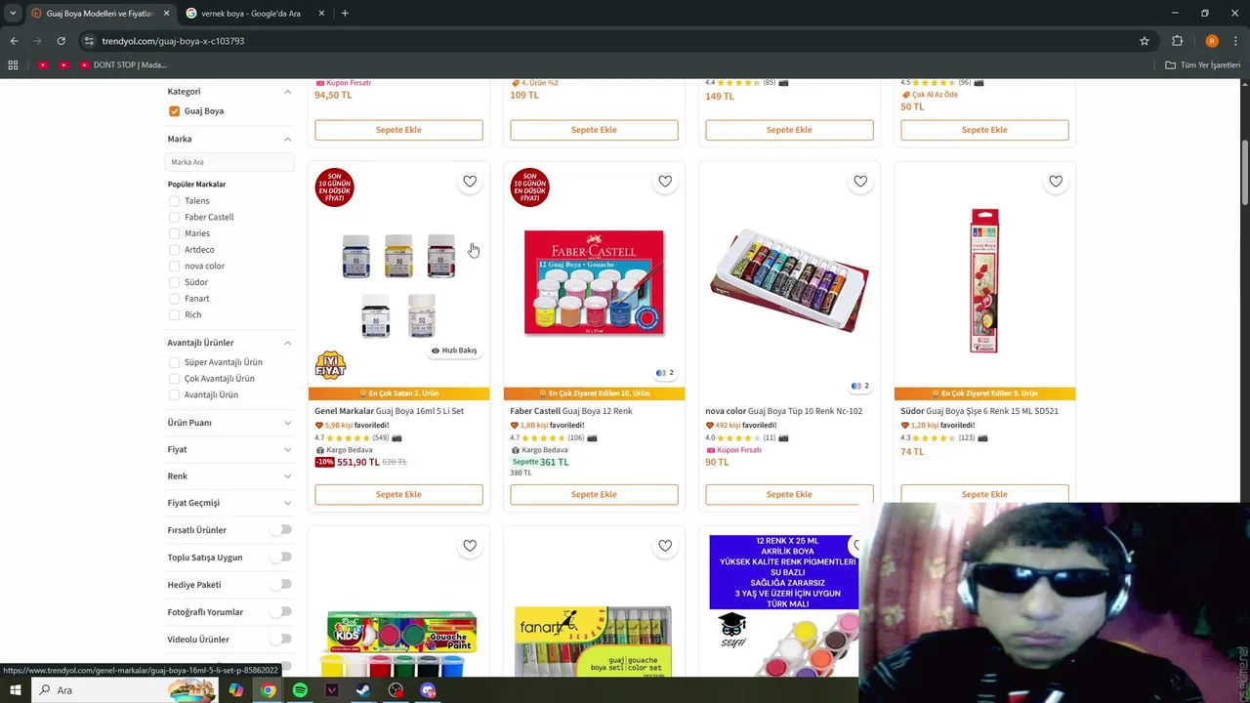Open the Chrome three-dot menu
The height and width of the screenshot is (703, 1250).
click(x=1235, y=41)
